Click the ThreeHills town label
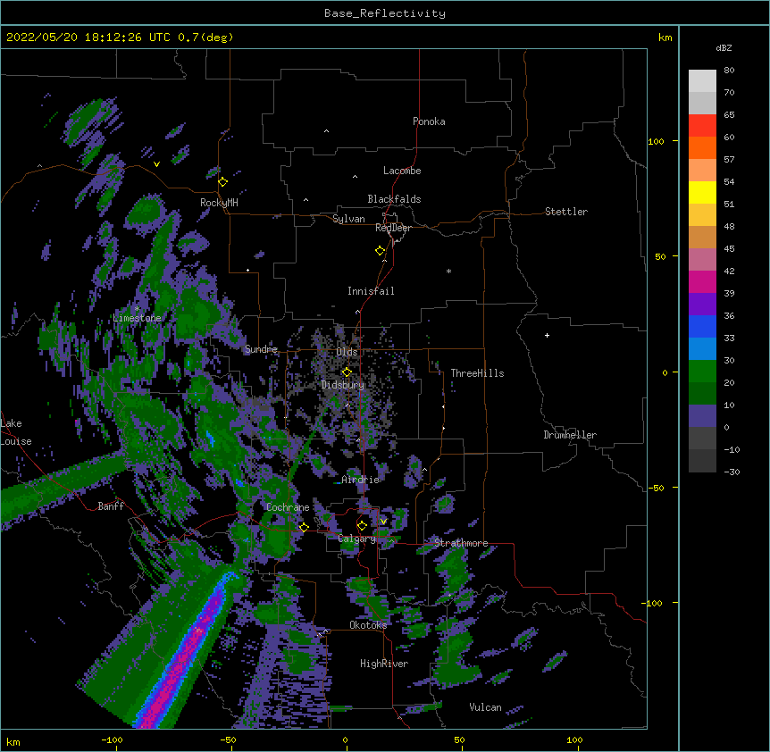Screen dimensions: 770x752 tap(477, 373)
